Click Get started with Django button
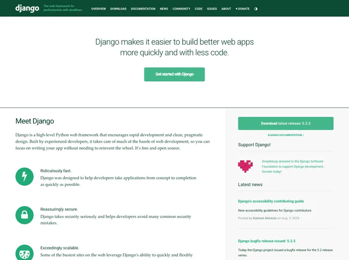 (x=174, y=75)
